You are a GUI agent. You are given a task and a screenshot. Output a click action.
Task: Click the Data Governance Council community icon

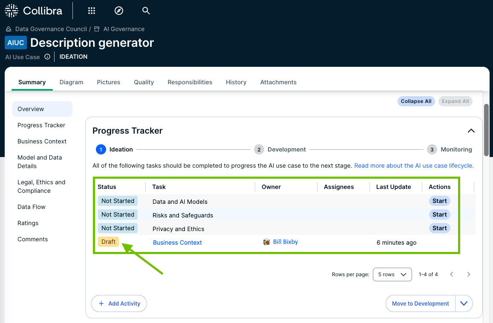tap(9, 29)
